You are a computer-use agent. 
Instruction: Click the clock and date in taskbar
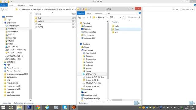[190, 108]
